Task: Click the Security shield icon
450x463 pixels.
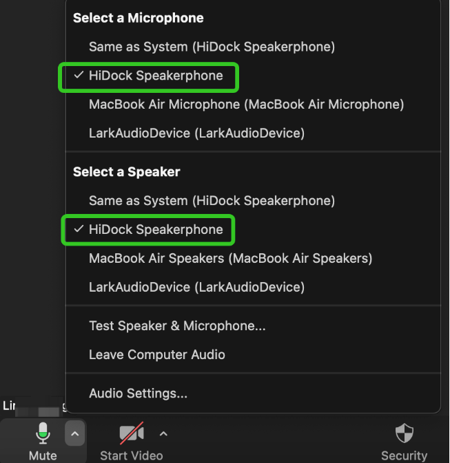Action: (x=405, y=433)
